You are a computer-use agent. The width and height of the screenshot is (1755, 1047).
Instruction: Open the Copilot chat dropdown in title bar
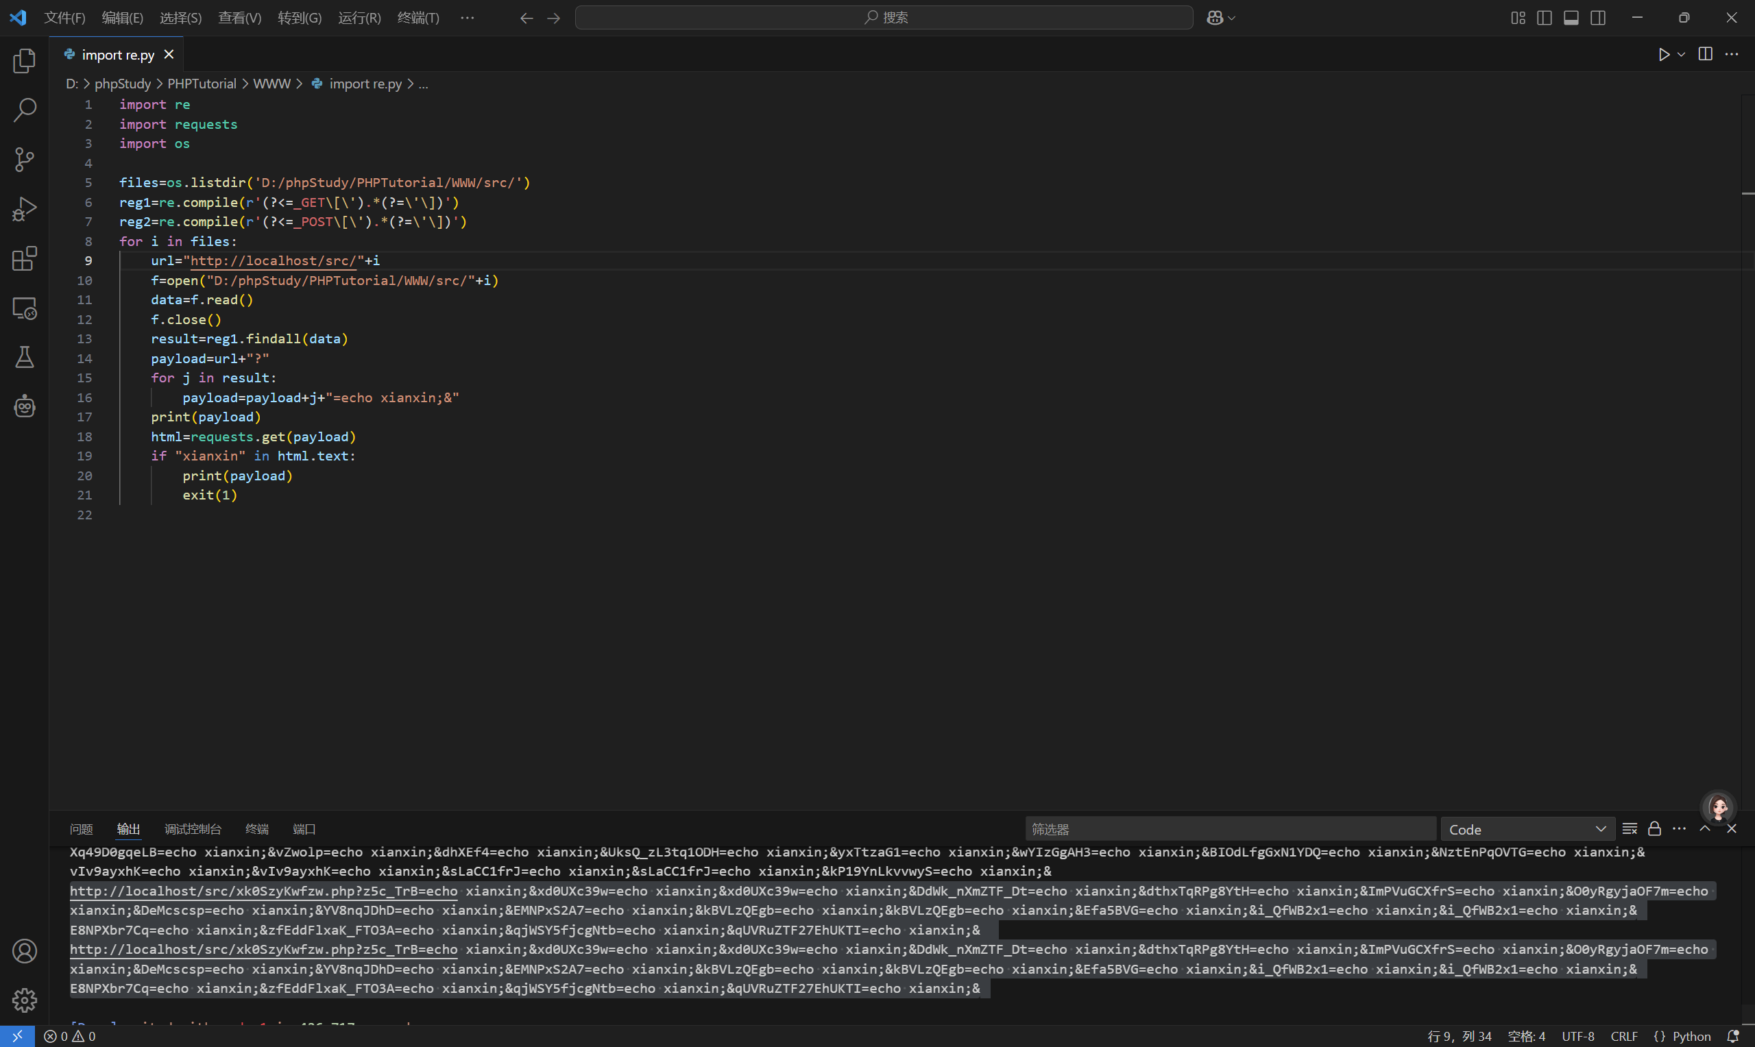[x=1232, y=18]
